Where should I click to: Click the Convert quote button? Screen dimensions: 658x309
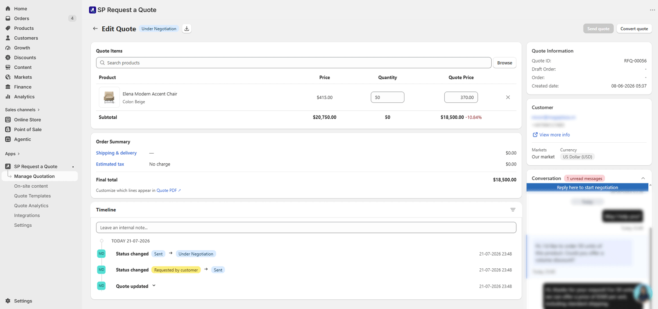634,28
